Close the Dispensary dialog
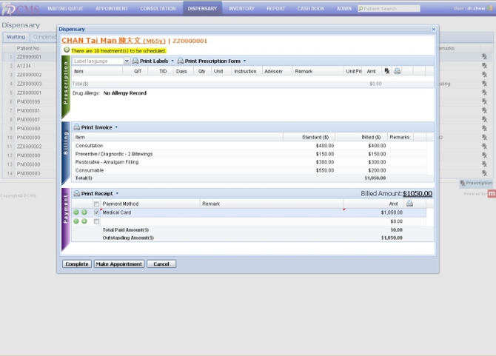Viewport: 496px width, 356px height. pyautogui.click(x=433, y=29)
